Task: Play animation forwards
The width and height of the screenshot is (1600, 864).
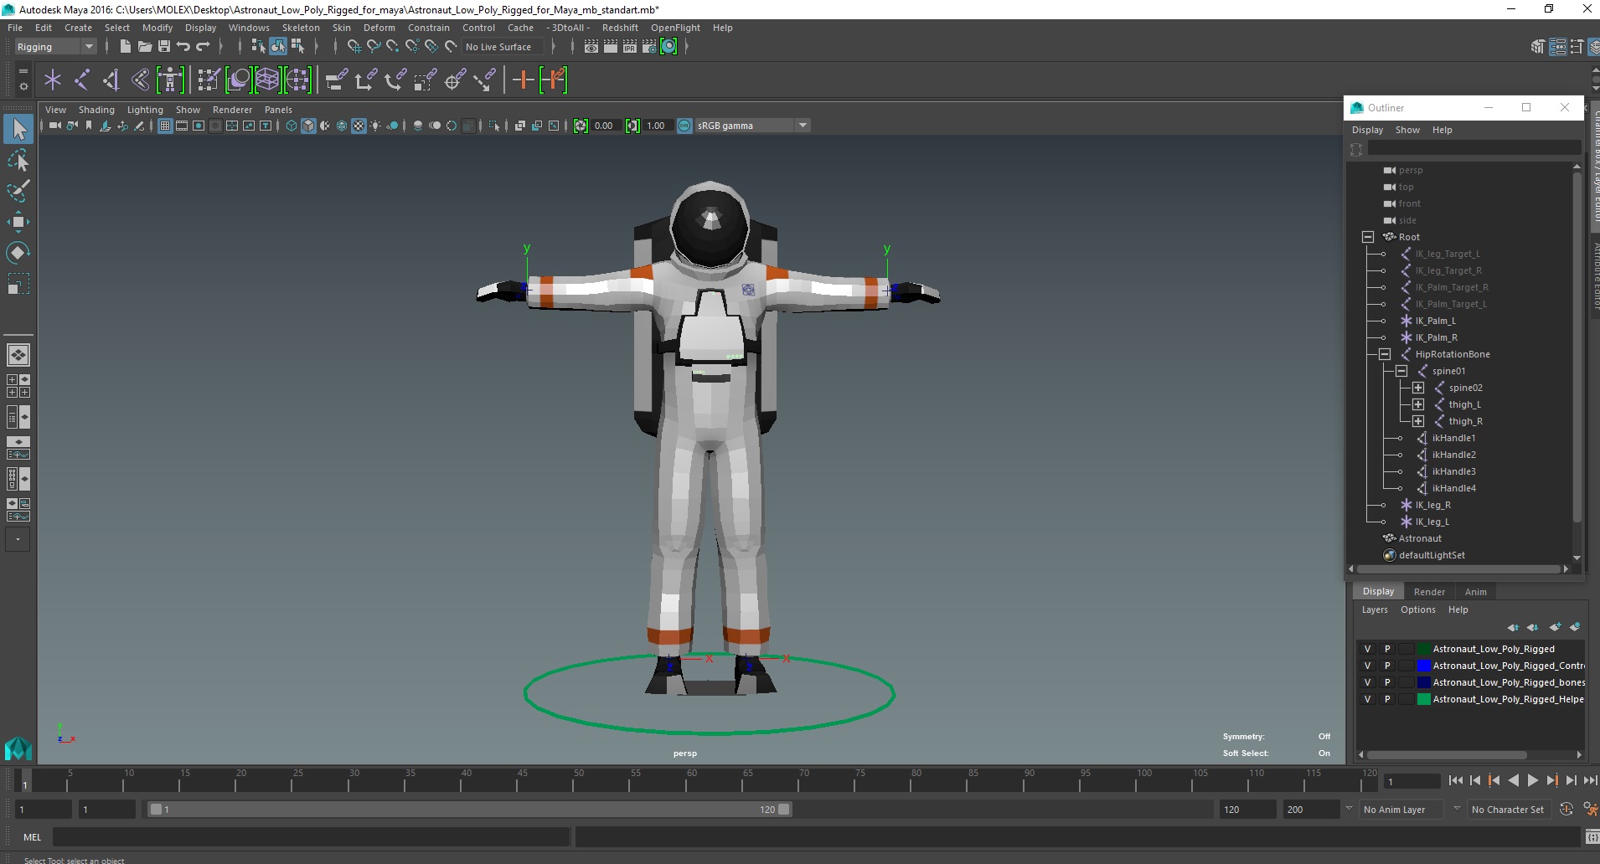Action: (1533, 780)
